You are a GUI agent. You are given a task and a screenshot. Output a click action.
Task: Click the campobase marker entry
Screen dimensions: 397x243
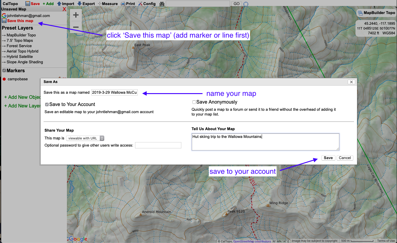point(18,79)
